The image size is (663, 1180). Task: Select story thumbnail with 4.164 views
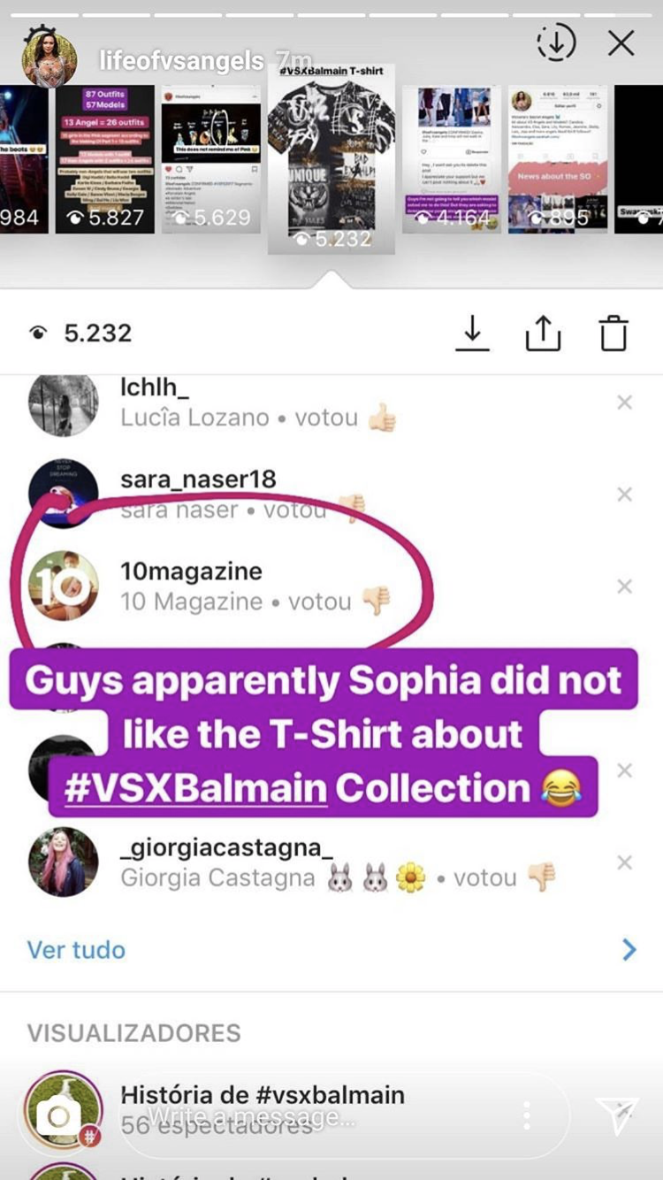(x=452, y=159)
